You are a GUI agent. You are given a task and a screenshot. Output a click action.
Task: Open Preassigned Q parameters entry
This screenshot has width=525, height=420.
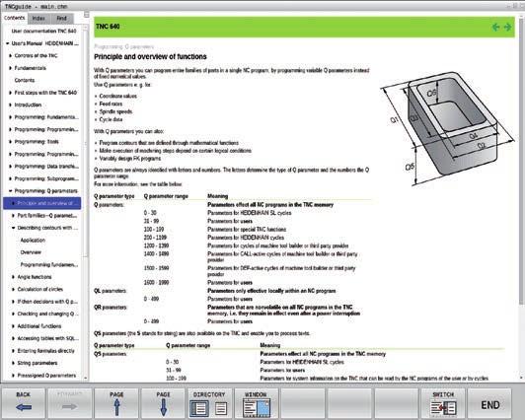point(46,376)
